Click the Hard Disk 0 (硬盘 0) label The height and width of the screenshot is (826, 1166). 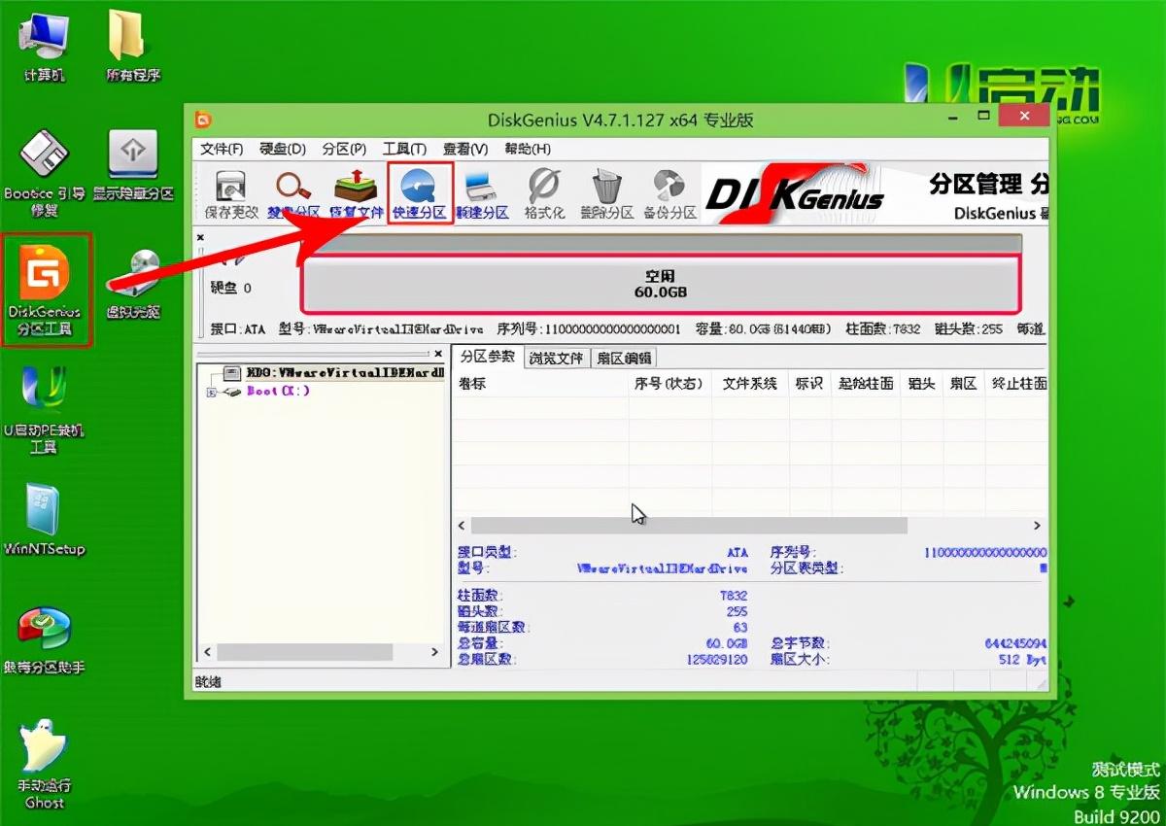click(x=231, y=288)
